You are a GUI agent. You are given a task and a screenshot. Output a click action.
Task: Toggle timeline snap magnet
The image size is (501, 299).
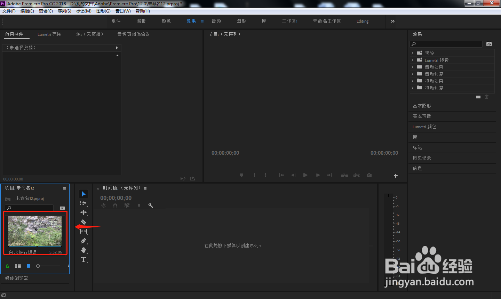tap(115, 205)
